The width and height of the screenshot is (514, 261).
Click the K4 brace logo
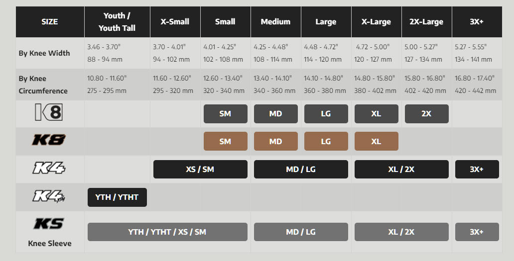(49, 169)
